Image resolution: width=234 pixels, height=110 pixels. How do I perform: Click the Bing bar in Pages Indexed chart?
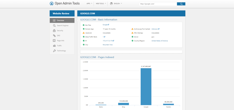[124, 104]
